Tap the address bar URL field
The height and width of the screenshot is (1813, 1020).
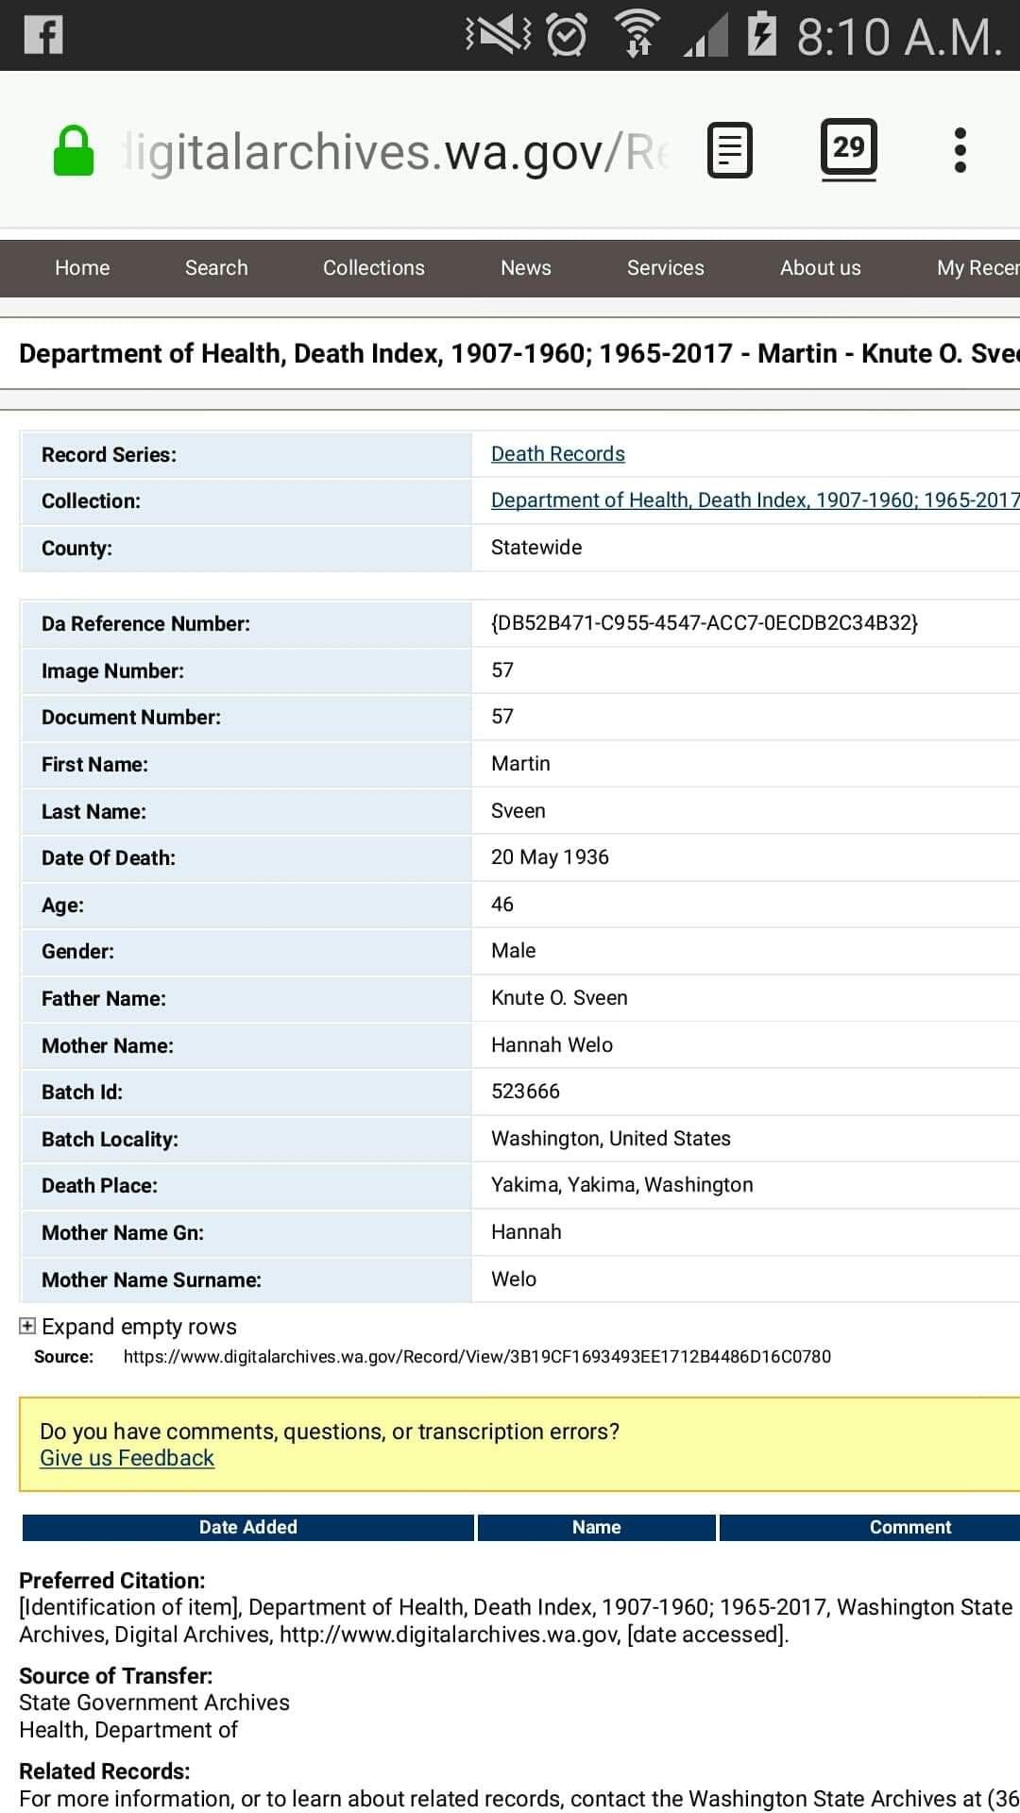397,151
